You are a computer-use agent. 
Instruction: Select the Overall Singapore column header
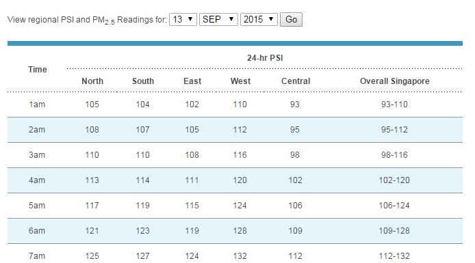coord(395,81)
